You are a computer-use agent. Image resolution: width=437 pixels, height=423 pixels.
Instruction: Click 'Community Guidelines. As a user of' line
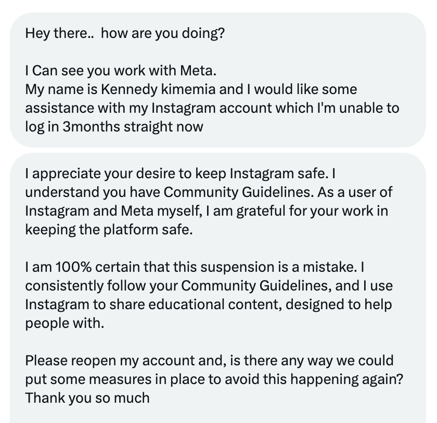pos(278,192)
